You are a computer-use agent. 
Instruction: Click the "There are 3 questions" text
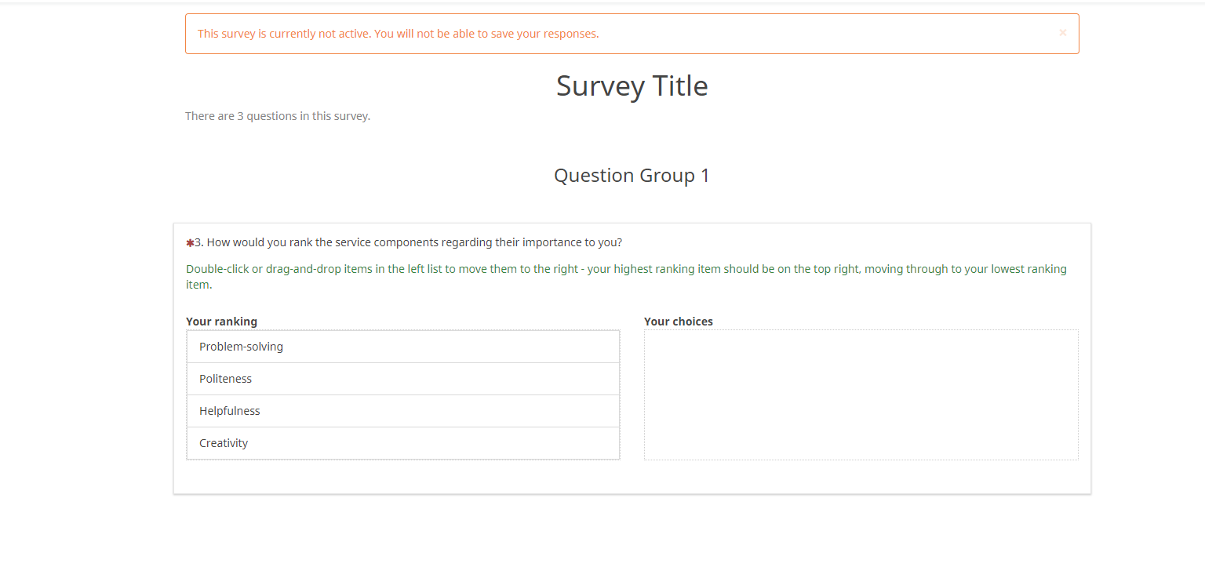(278, 116)
